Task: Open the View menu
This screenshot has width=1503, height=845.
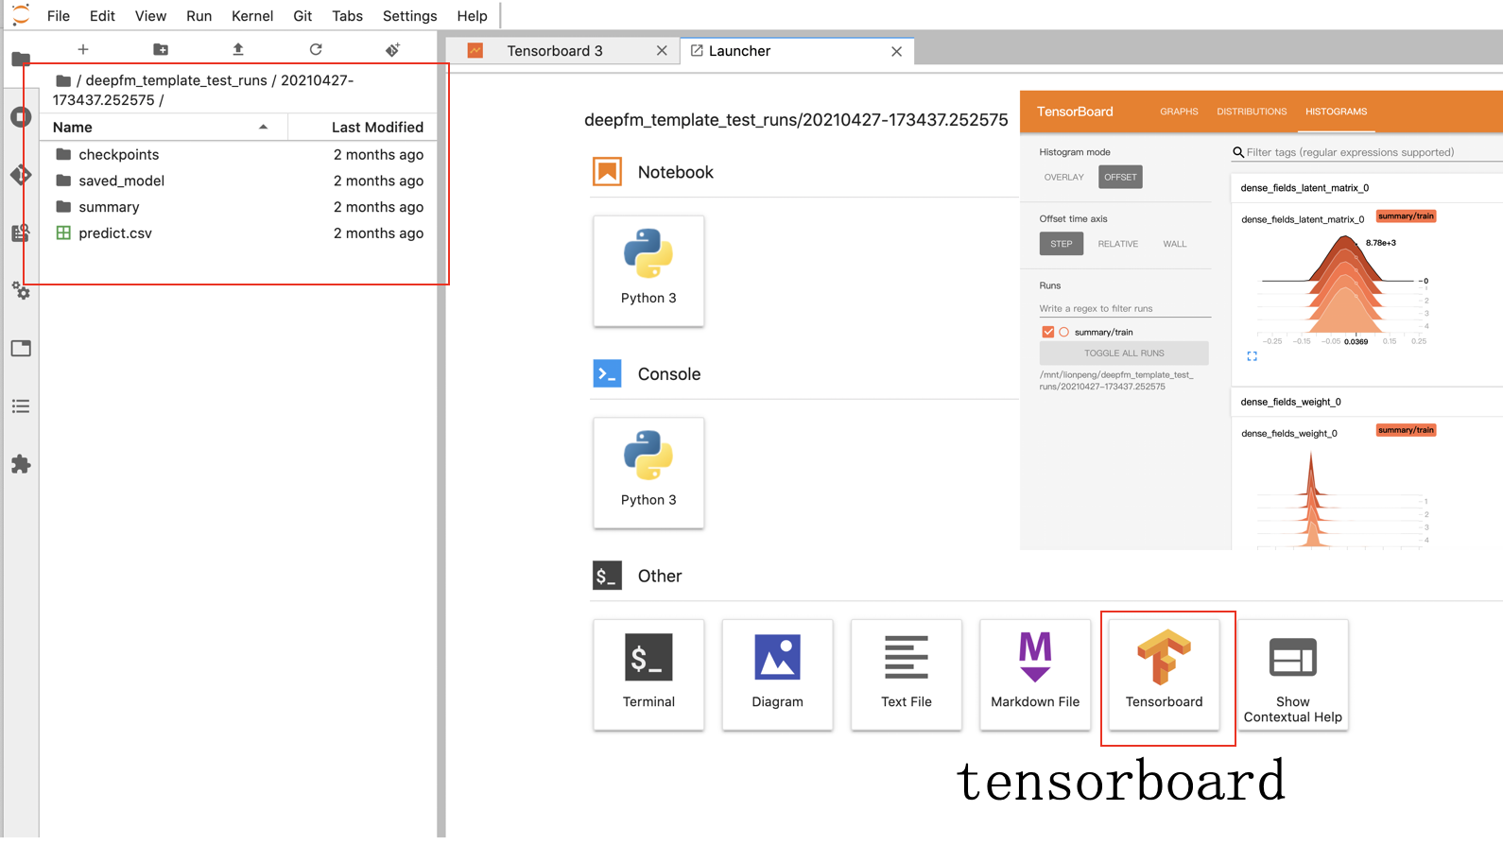Action: pos(150,16)
